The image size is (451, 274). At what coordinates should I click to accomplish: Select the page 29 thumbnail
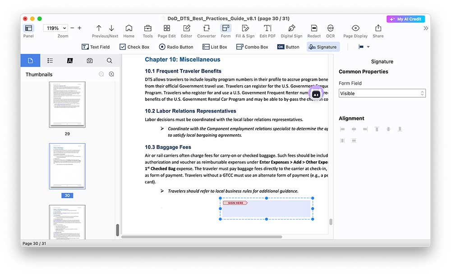click(67, 105)
